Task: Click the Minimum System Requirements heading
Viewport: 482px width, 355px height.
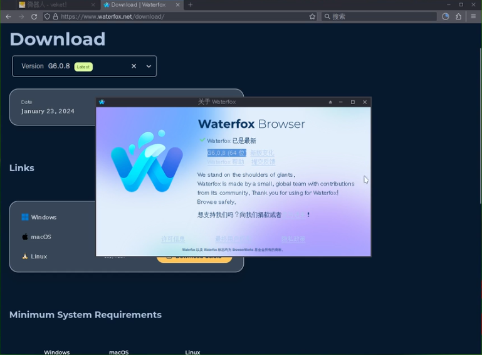Action: [85, 315]
